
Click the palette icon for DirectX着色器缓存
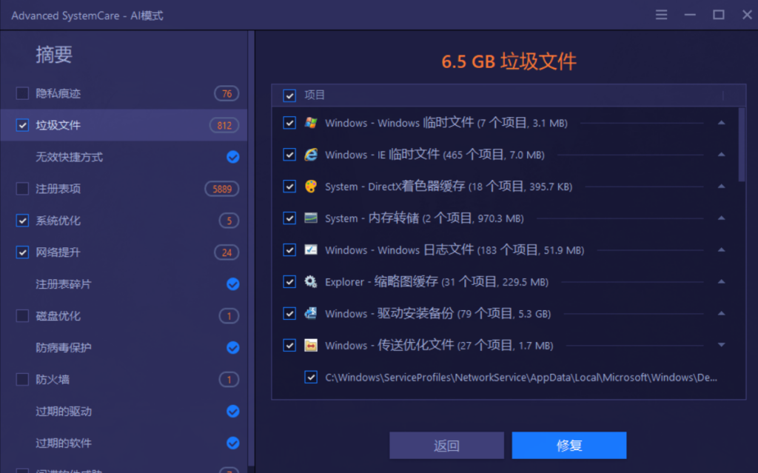(311, 187)
